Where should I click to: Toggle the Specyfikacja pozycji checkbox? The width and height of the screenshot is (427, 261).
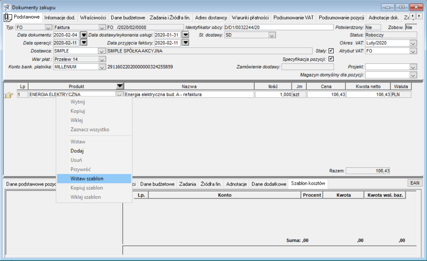[x=331, y=59]
